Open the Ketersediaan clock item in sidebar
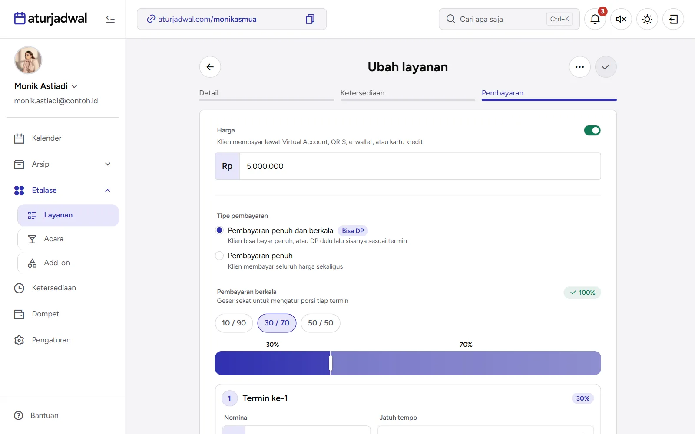 [x=63, y=288]
